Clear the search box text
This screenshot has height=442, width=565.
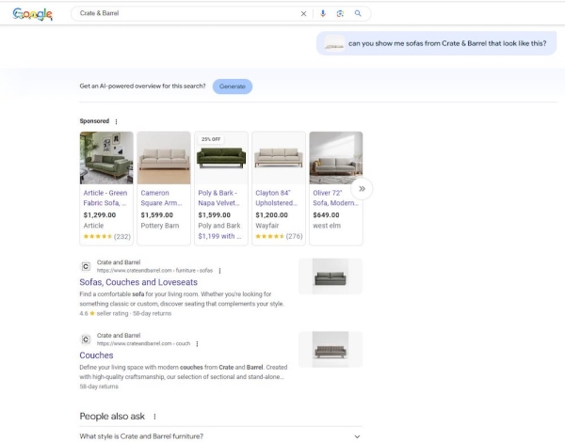tap(303, 14)
